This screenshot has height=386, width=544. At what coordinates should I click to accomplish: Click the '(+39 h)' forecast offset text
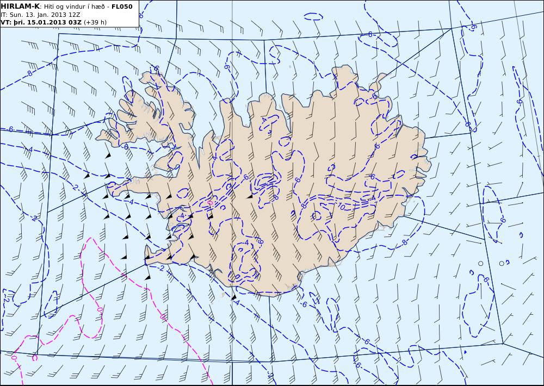(95, 22)
